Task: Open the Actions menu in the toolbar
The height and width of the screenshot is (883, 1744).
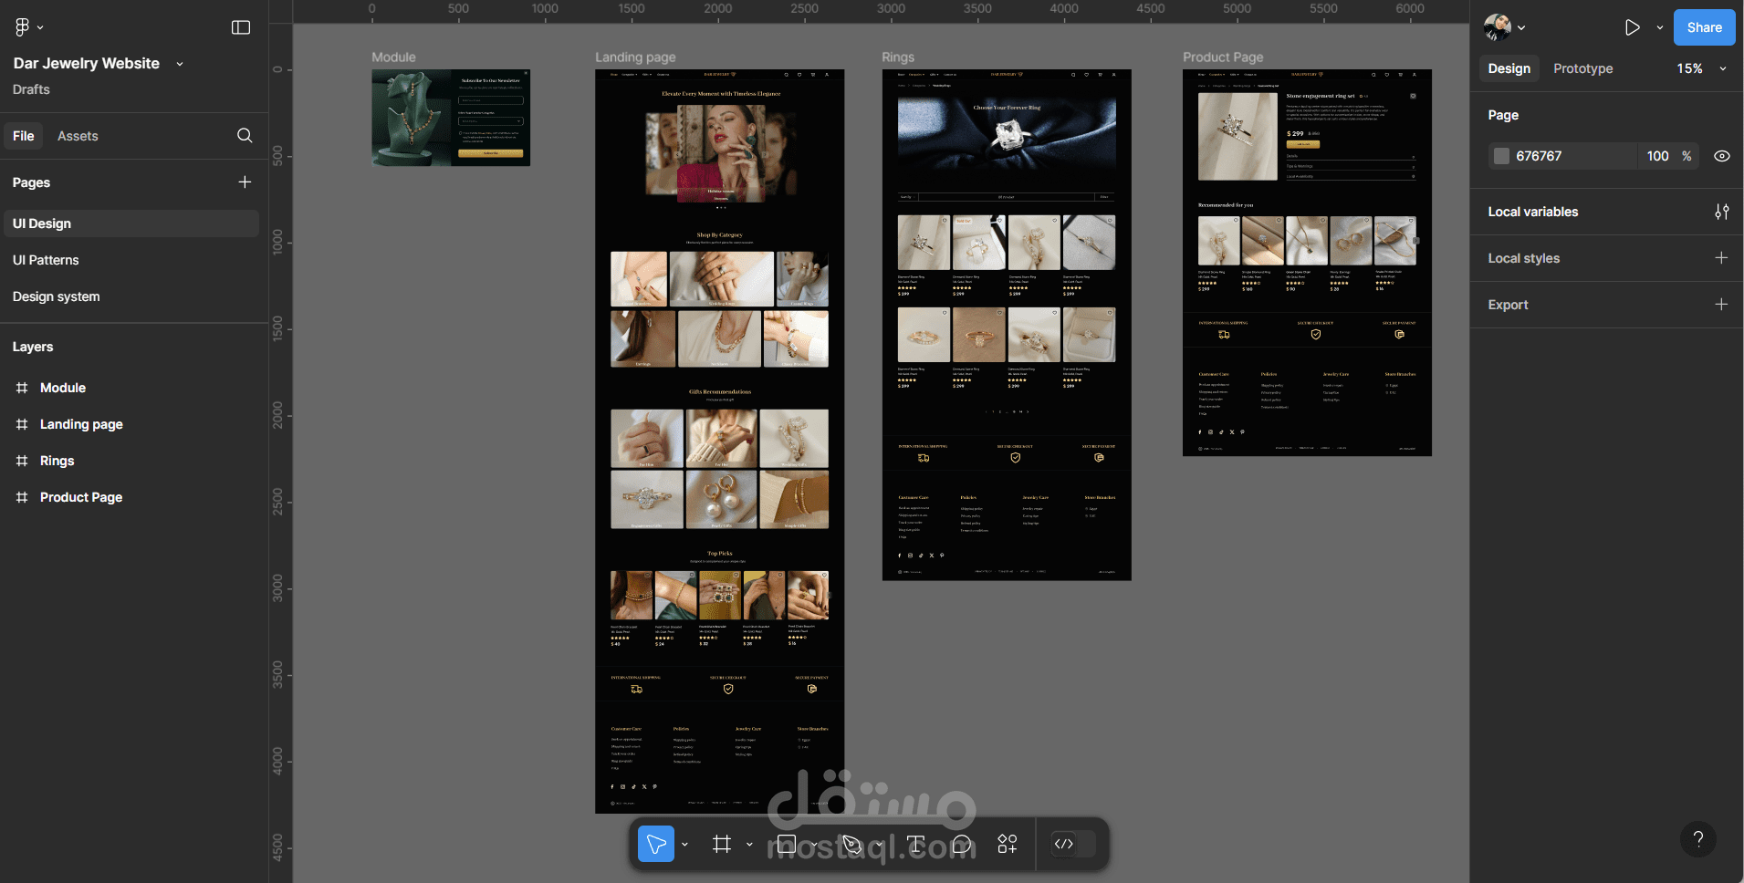Action: click(x=1008, y=844)
